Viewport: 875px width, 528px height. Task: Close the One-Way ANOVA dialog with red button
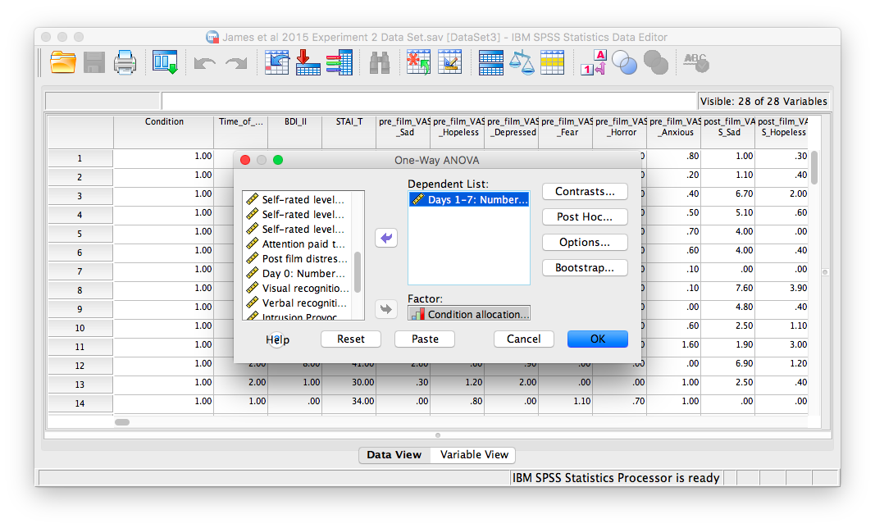[245, 160]
